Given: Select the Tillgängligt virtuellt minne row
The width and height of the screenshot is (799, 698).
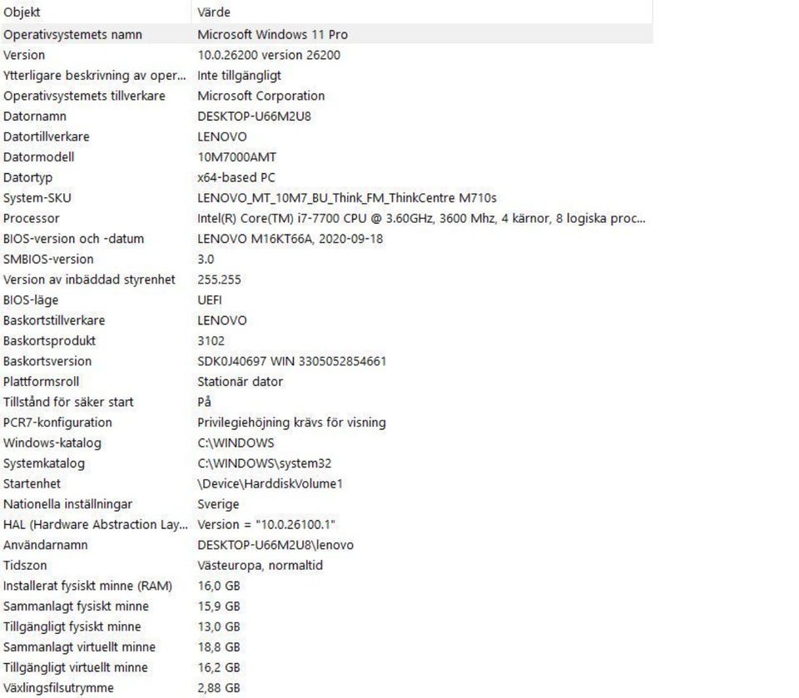Looking at the screenshot, I should point(326,667).
